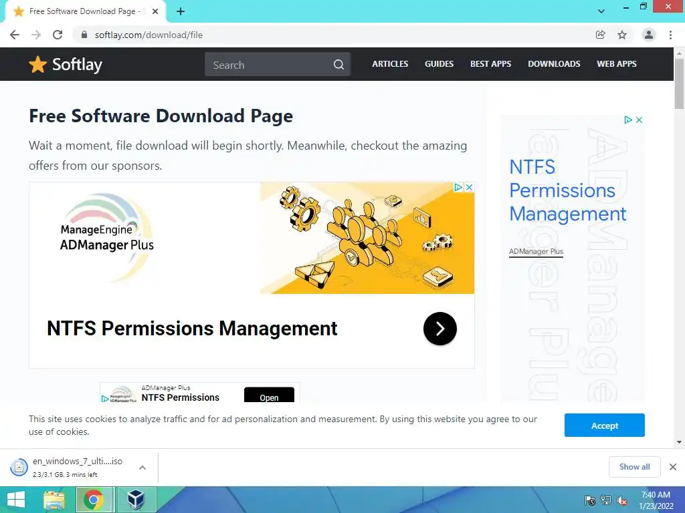
Task: Click the small ad AdChoices triangle icon
Action: point(105,399)
